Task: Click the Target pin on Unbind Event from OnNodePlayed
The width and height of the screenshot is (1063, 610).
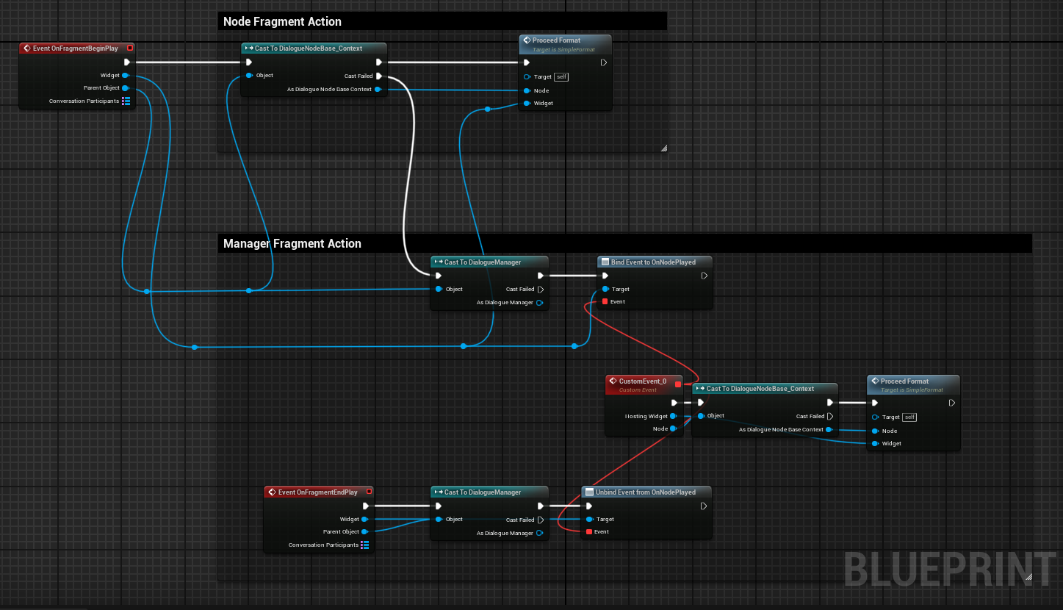Action: click(x=589, y=519)
